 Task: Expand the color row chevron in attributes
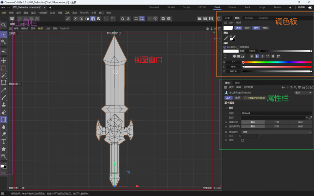(x=240, y=136)
